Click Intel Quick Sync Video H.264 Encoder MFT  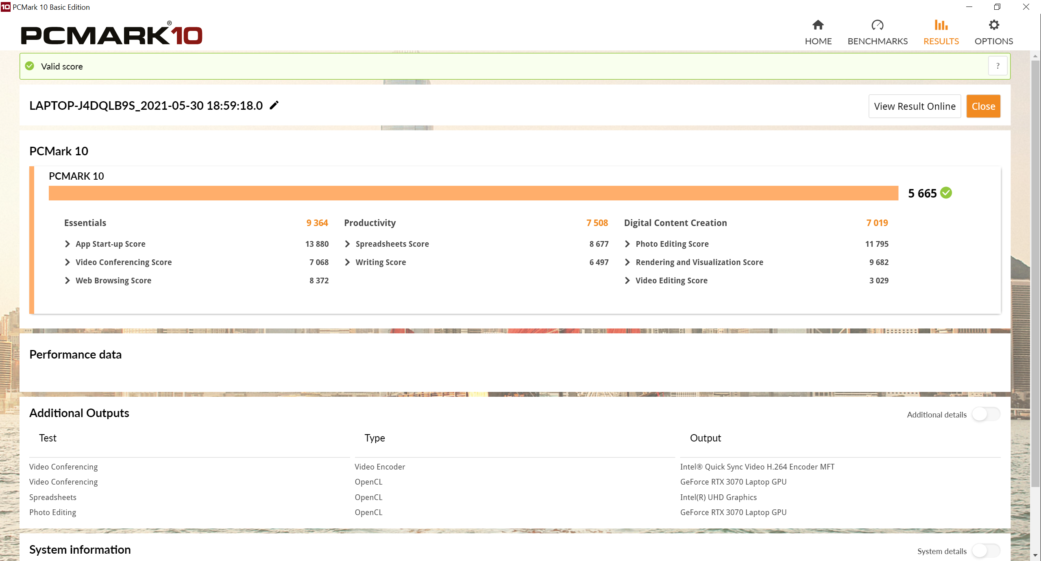pos(757,467)
